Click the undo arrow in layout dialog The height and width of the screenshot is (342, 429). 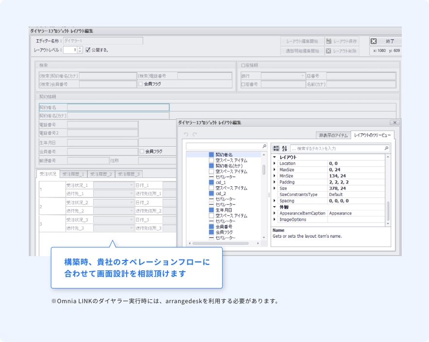[185, 134]
